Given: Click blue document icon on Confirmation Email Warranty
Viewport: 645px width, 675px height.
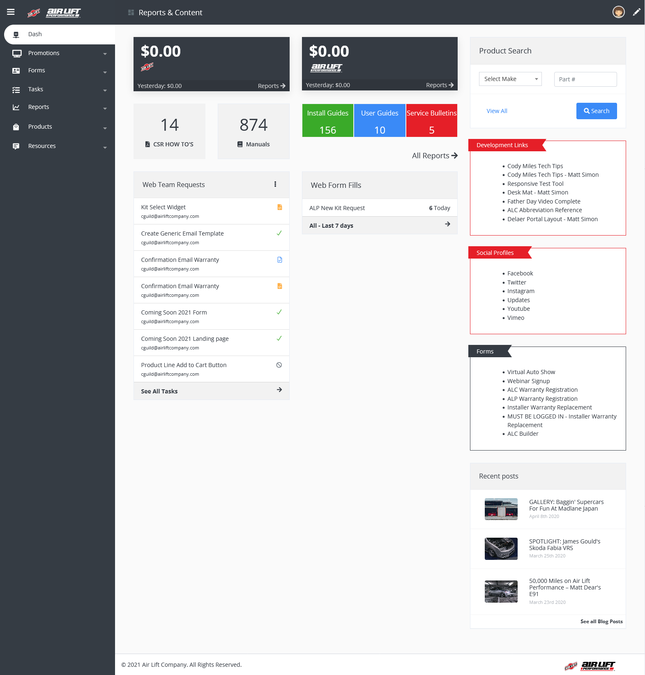Looking at the screenshot, I should click(x=280, y=260).
